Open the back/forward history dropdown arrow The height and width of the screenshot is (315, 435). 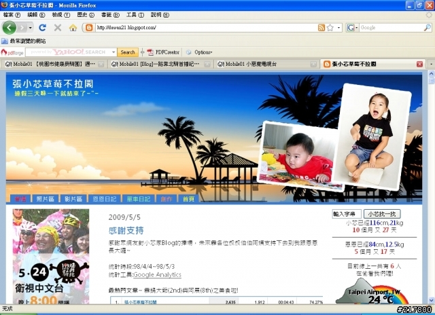(30, 27)
